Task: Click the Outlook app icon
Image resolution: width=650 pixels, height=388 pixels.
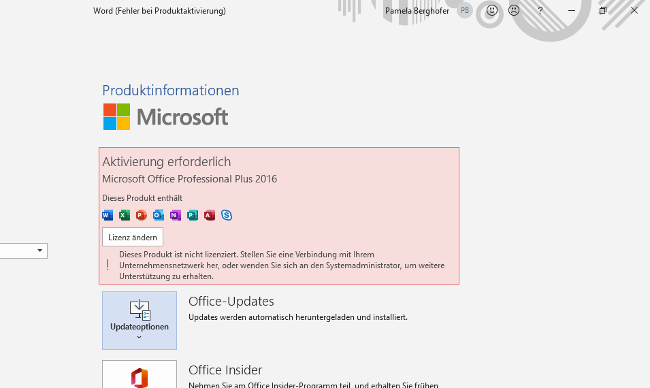Action: point(159,215)
